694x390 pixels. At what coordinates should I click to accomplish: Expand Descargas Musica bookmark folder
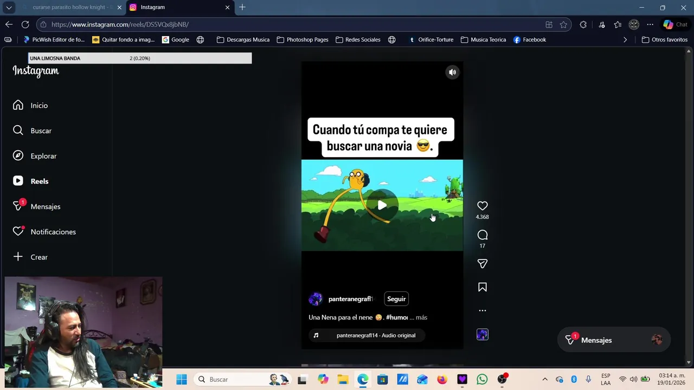(x=243, y=40)
